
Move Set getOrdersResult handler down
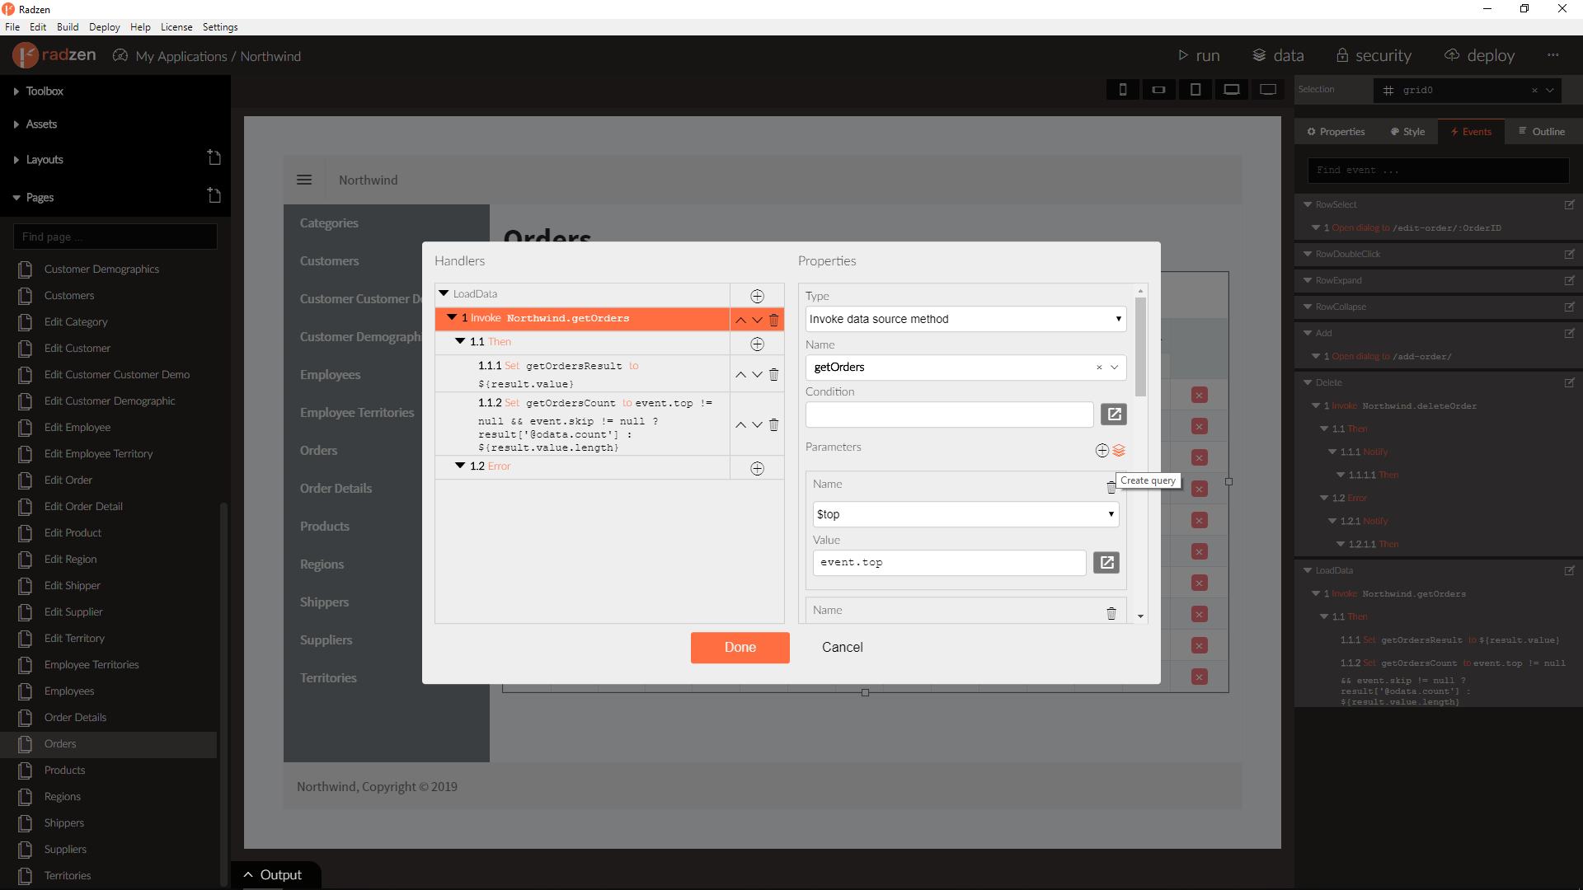point(757,374)
